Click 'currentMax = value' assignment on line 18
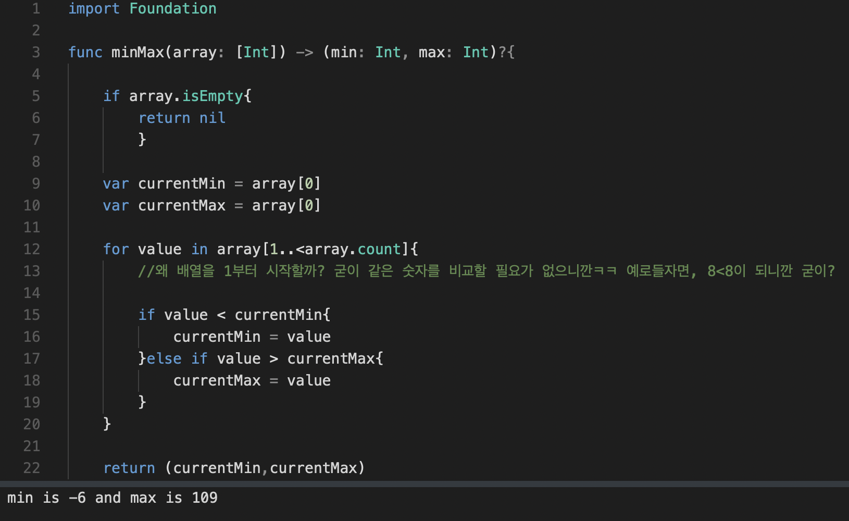 coord(252,380)
